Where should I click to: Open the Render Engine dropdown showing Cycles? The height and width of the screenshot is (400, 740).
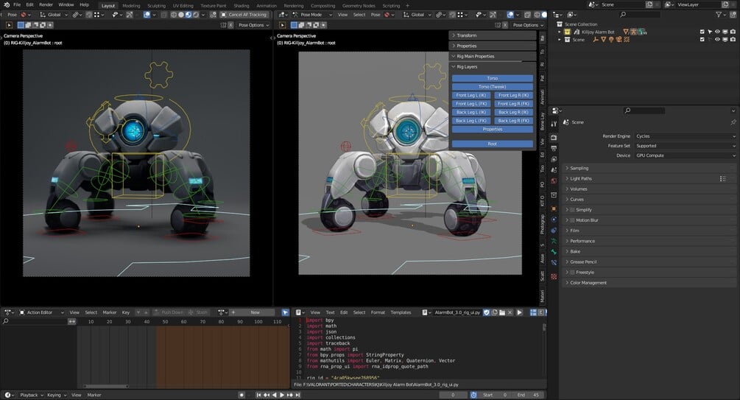pos(686,136)
